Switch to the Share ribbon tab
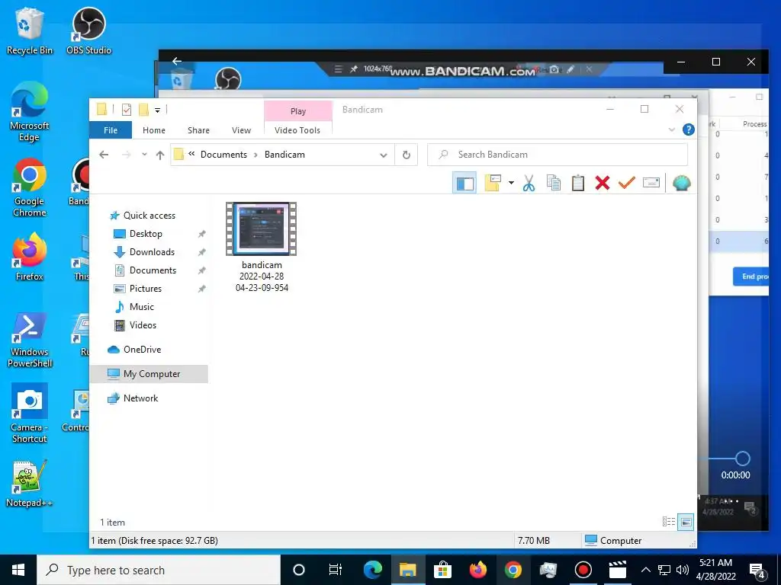Screen dimensions: 781x585 point(198,130)
